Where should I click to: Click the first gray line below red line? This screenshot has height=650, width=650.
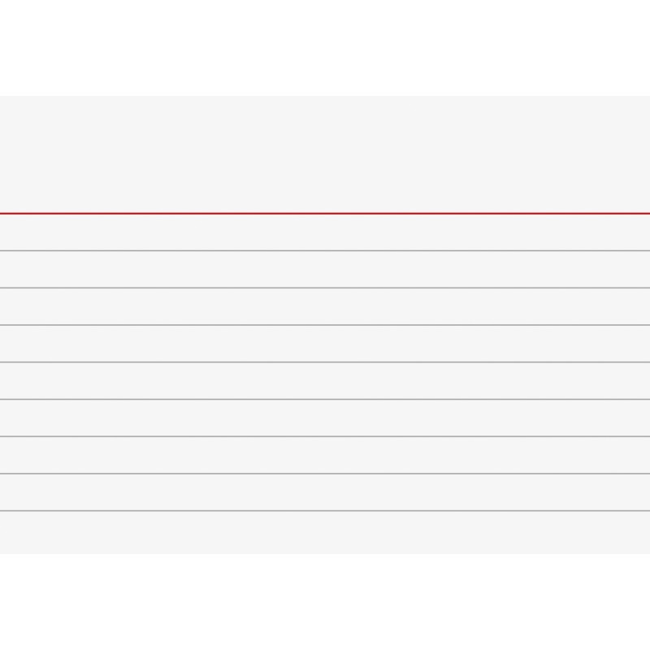[x=325, y=251]
